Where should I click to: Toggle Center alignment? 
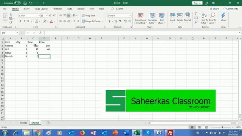pyautogui.click(x=65, y=21)
